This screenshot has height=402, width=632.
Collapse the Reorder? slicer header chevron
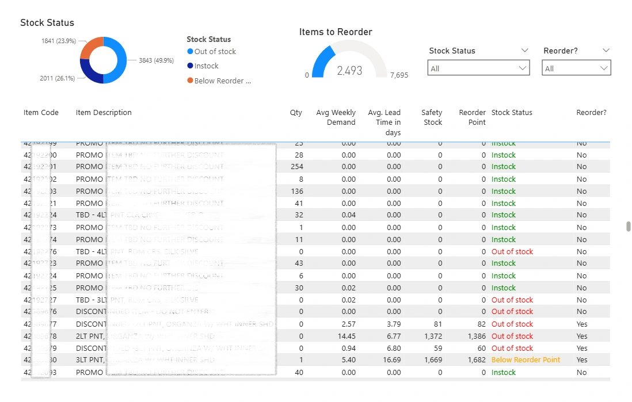pyautogui.click(x=606, y=51)
